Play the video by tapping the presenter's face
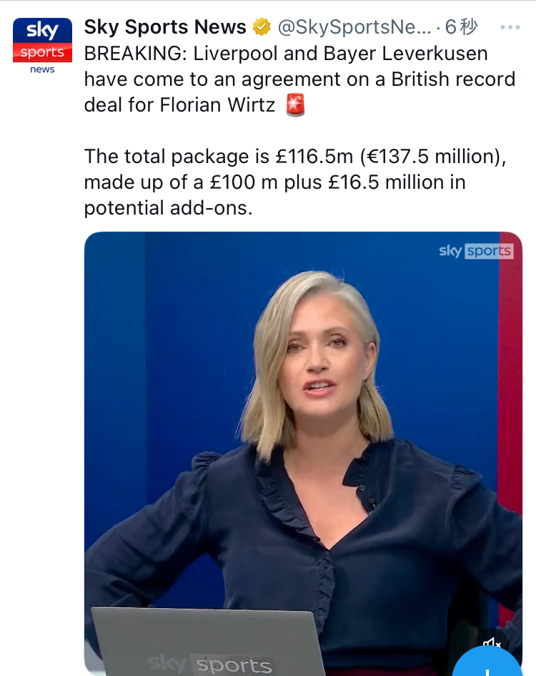536x676 pixels. click(318, 345)
